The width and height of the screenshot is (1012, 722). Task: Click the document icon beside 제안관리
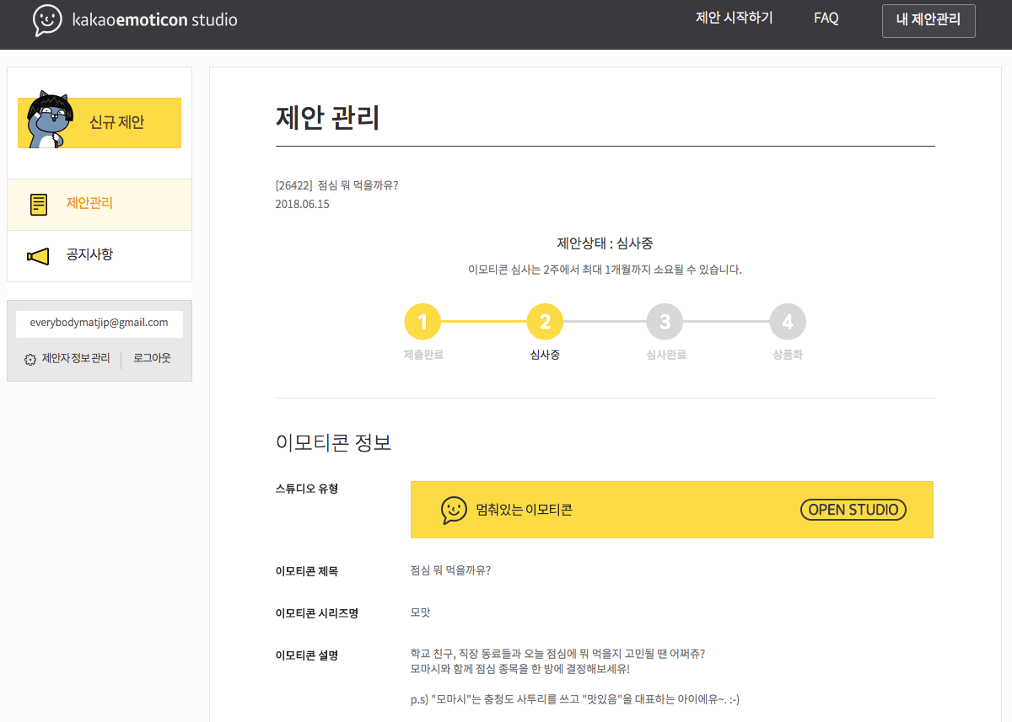(x=39, y=205)
